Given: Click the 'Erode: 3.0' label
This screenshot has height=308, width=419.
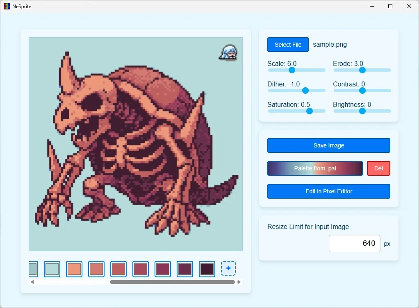Looking at the screenshot, I should (348, 63).
